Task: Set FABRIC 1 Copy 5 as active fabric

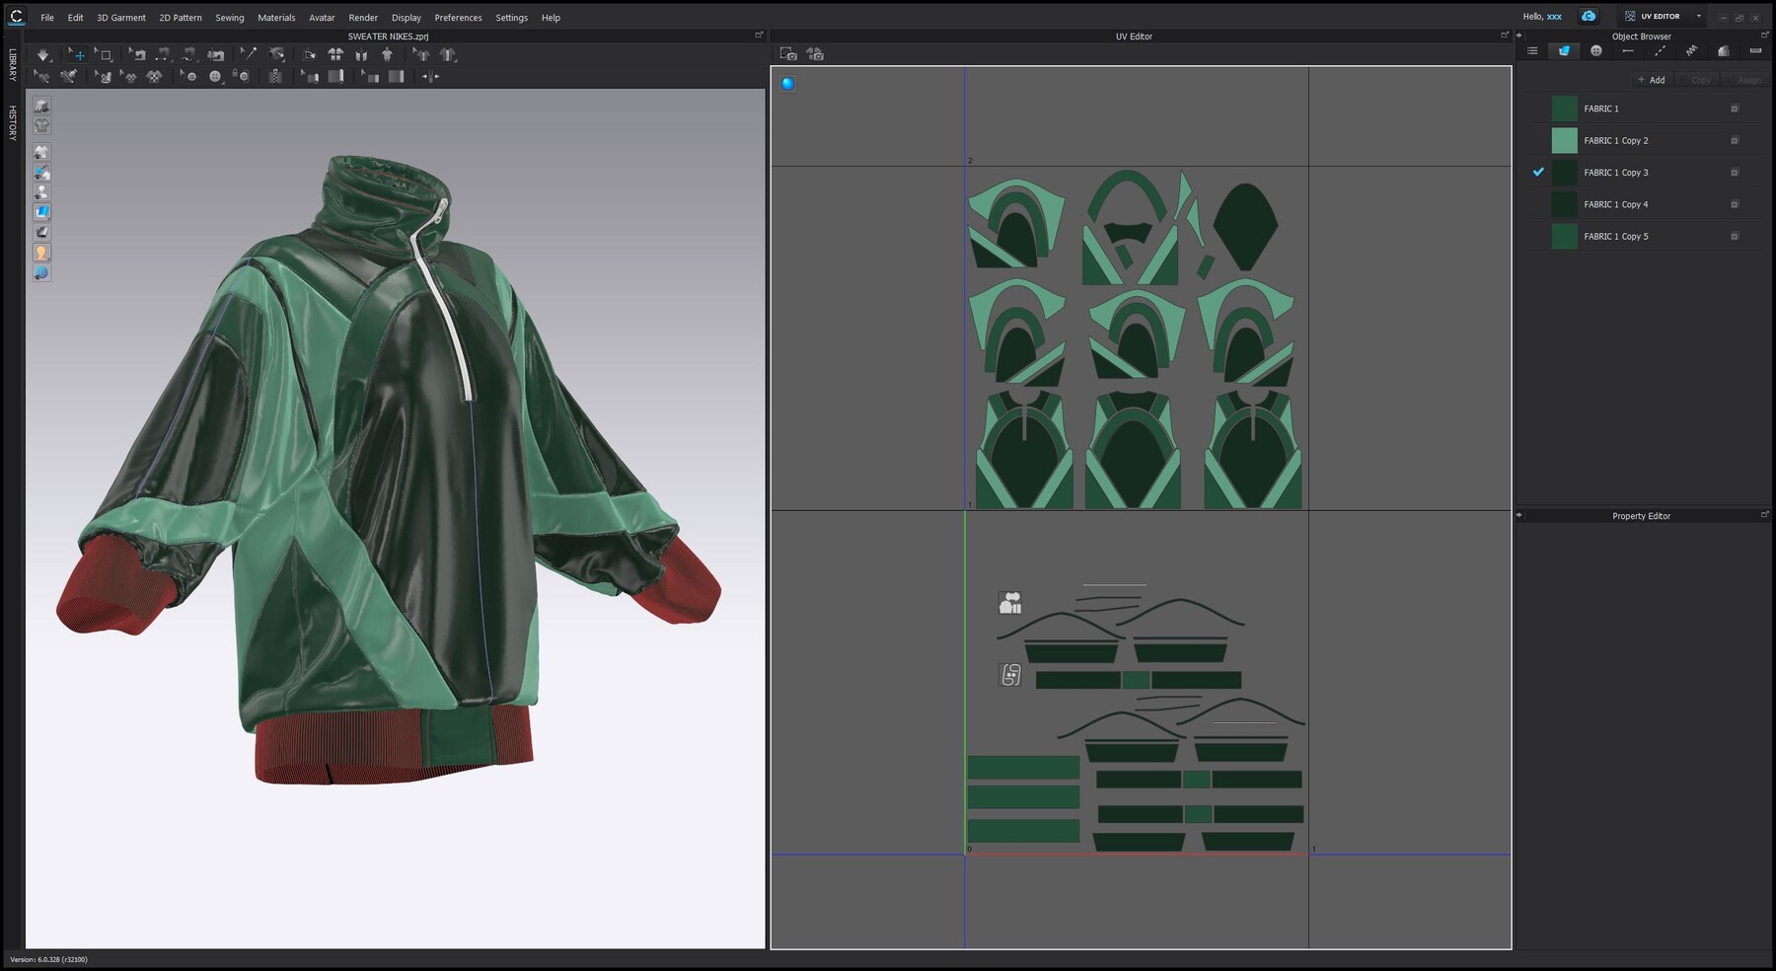Action: [x=1618, y=236]
